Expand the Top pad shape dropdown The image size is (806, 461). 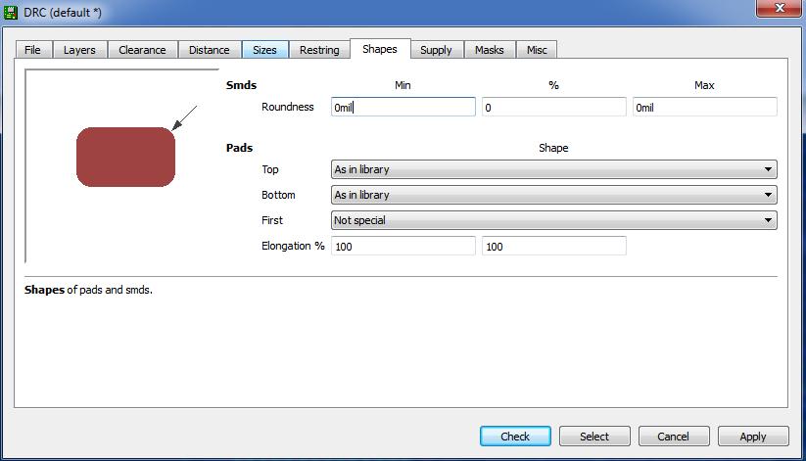tap(554, 169)
